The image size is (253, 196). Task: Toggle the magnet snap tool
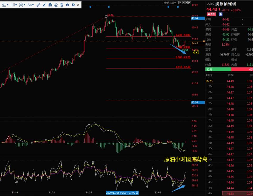50,5
